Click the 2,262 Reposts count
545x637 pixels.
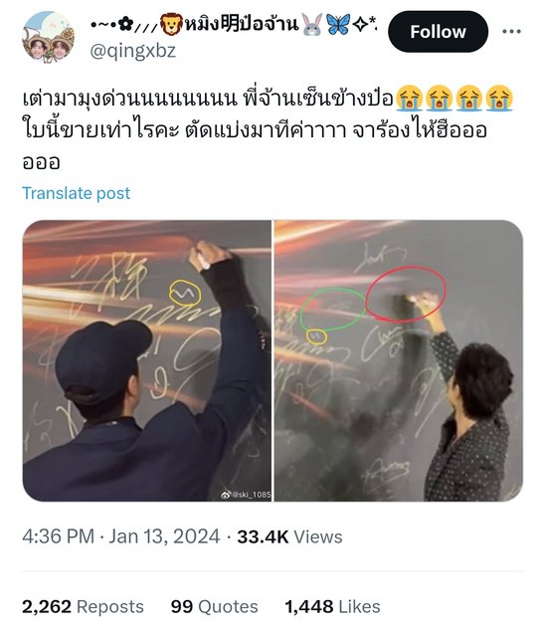(x=83, y=606)
